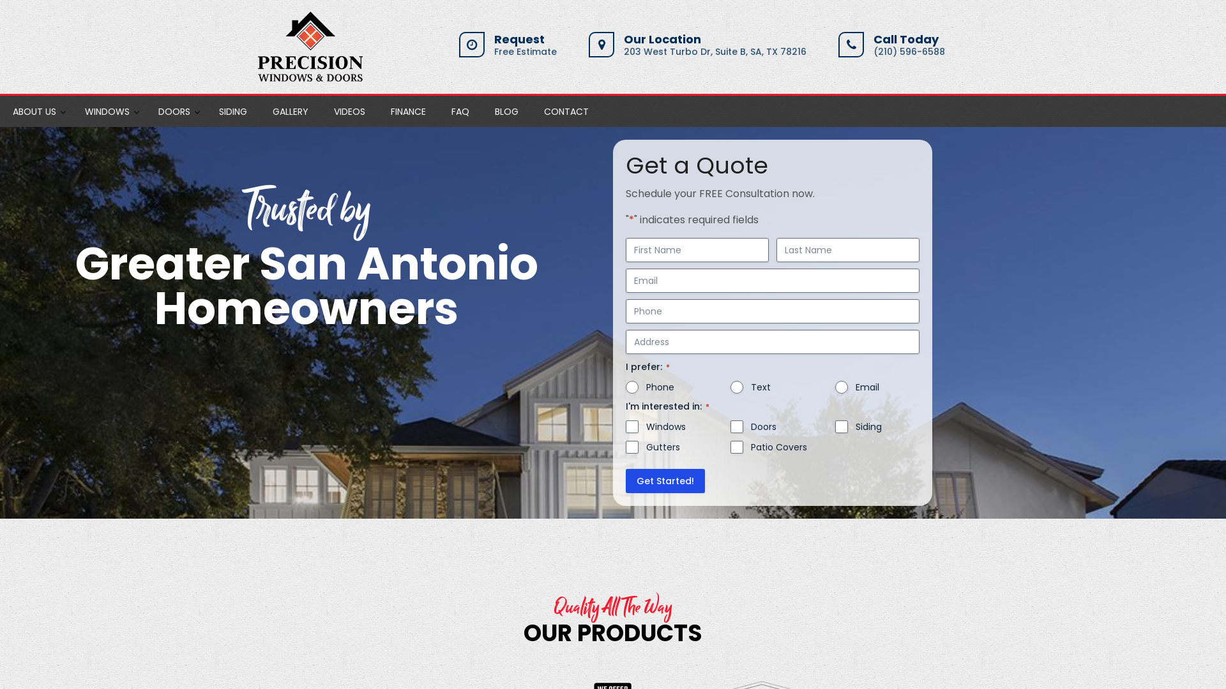The height and width of the screenshot is (689, 1226).
Task: Click the Get Started button
Action: coord(665,480)
